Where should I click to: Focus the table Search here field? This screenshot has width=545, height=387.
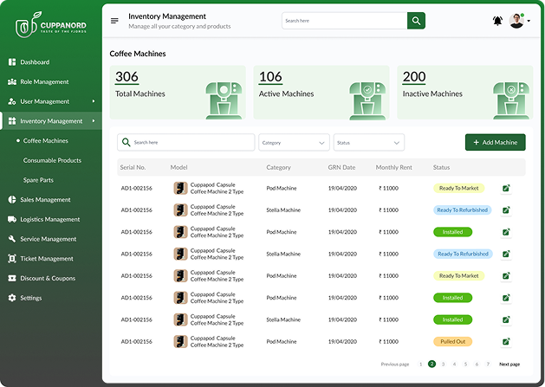[186, 143]
